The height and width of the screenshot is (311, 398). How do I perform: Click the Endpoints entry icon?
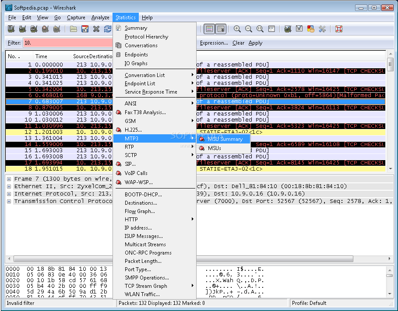[x=119, y=55]
